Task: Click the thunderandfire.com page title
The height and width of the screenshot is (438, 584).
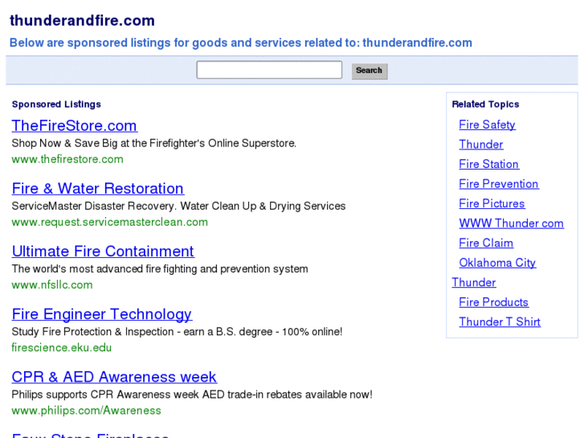Action: (82, 21)
